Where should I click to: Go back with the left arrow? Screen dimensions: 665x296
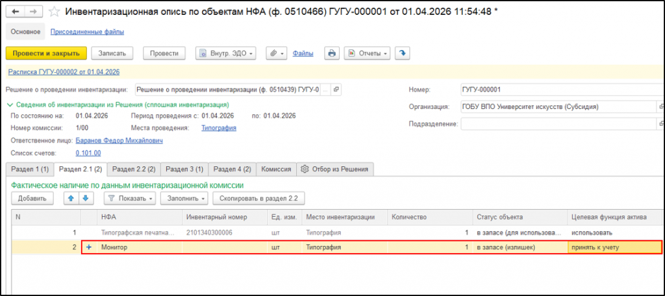16,12
